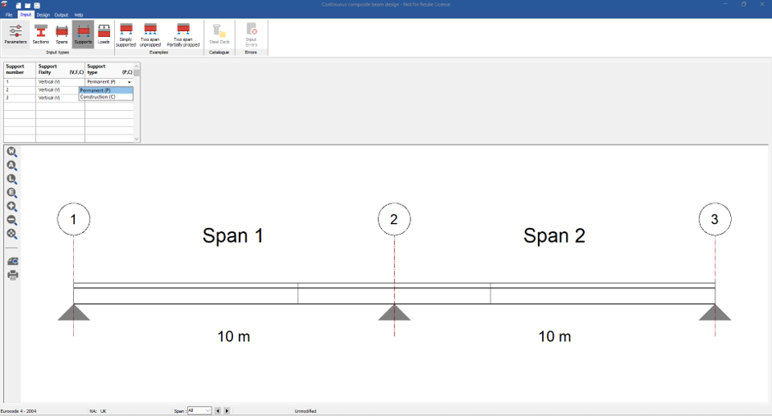Print the beam diagram
Image resolution: width=772 pixels, height=416 pixels.
(x=13, y=275)
